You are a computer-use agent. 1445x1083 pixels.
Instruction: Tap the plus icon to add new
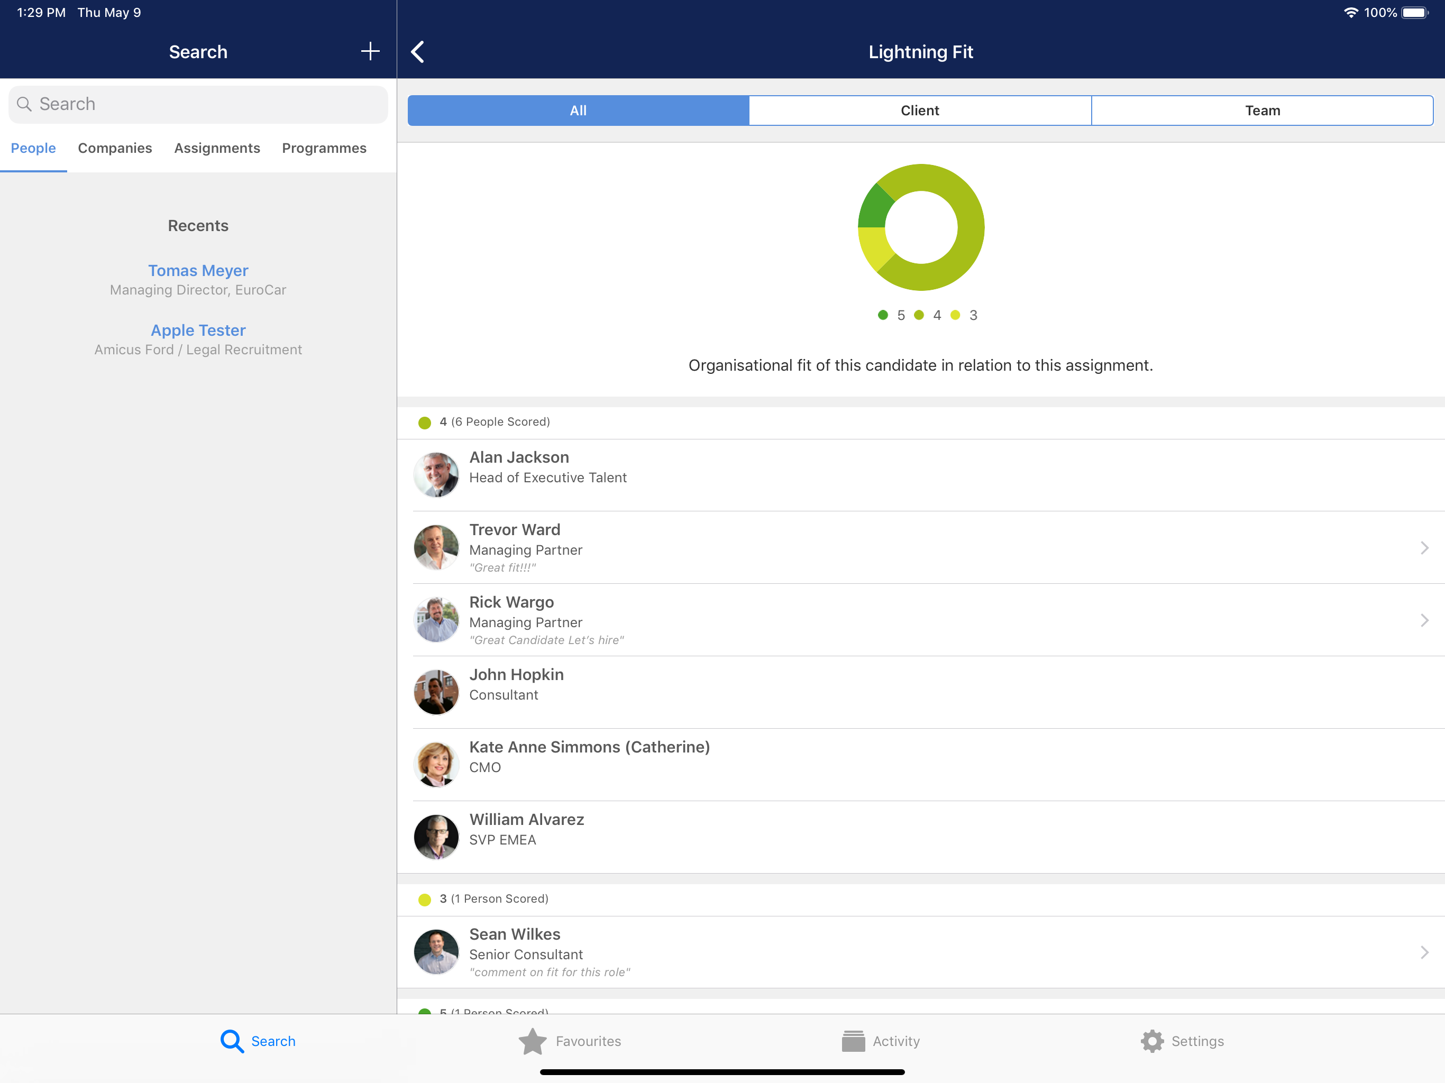tap(370, 52)
